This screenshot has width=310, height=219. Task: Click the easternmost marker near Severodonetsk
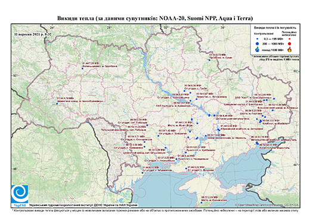pos(274,99)
